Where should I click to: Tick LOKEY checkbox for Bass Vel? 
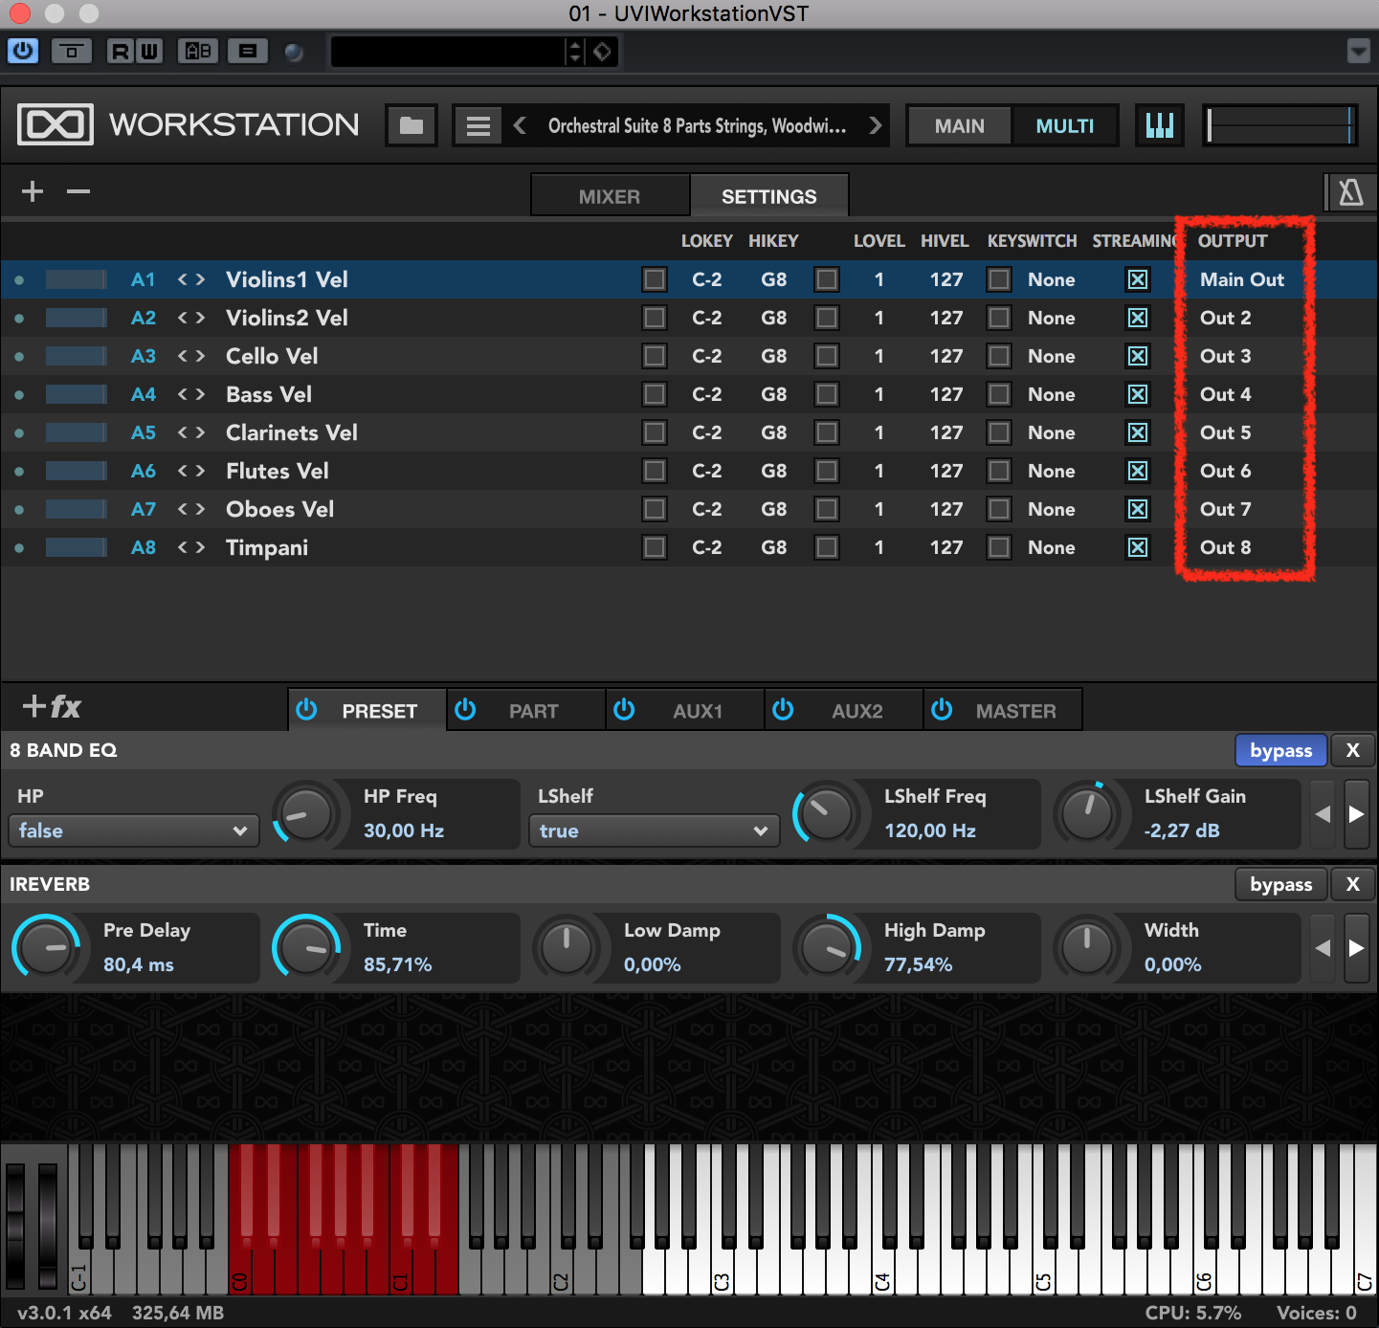655,394
